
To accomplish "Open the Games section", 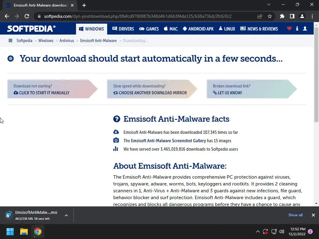I will click(x=149, y=29).
